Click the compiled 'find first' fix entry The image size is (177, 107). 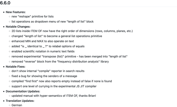pyautogui.click(x=62, y=81)
